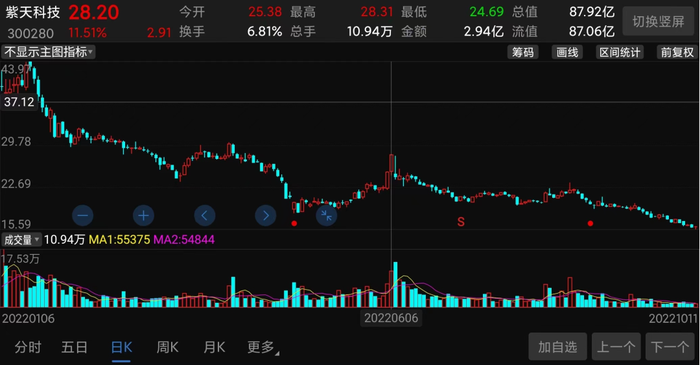Viewport: 700px width, 365px height.
Task: Toggle 前复权 price adjustment
Action: 677,53
